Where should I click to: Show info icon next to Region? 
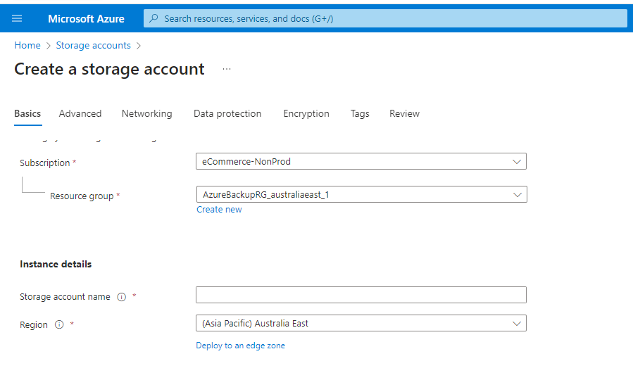(59, 324)
